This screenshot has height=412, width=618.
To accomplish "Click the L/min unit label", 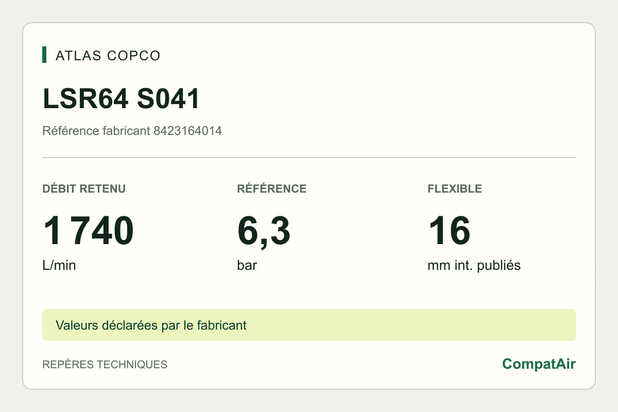I will (x=59, y=266).
